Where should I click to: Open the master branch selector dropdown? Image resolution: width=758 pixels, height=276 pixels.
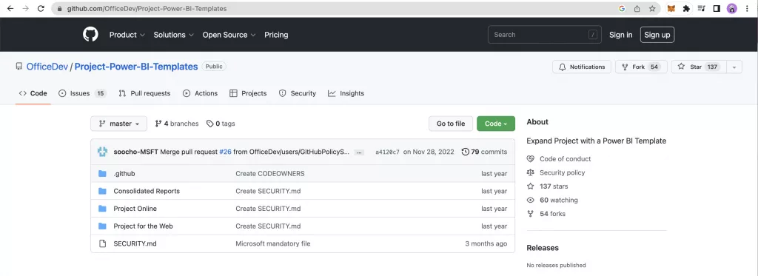click(x=119, y=124)
